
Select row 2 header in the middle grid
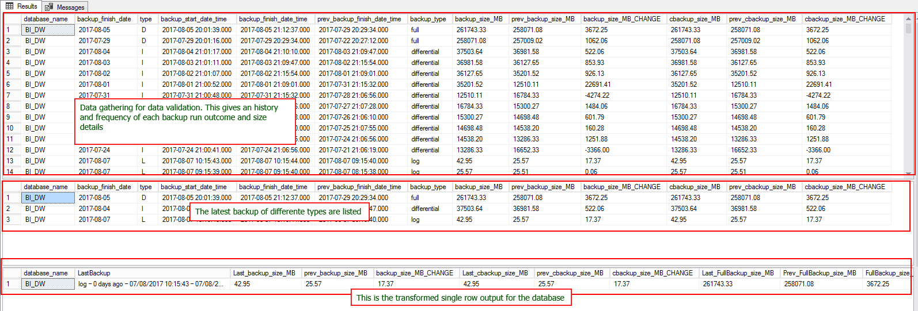[9, 209]
